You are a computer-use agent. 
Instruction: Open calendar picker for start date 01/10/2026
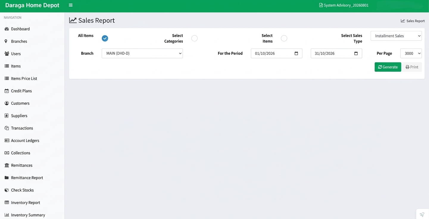coord(296,53)
